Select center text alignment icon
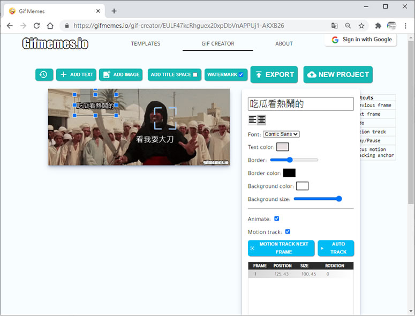 261,120
